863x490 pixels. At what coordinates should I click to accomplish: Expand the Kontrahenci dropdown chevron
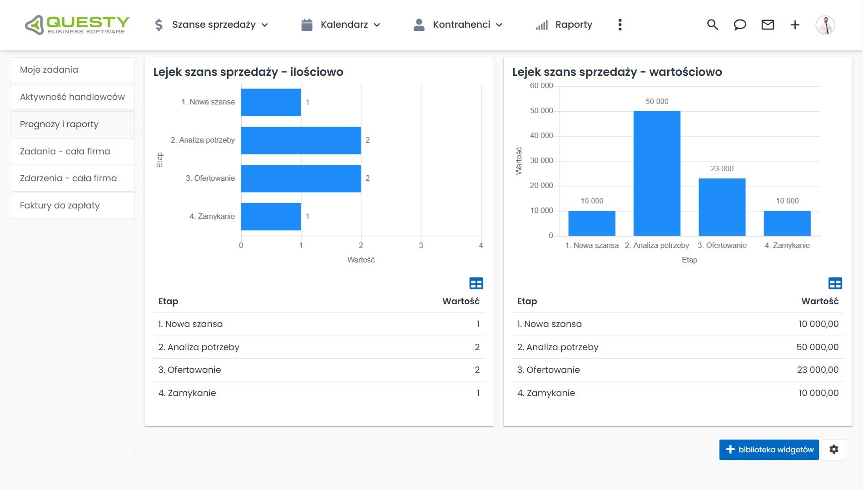(499, 25)
